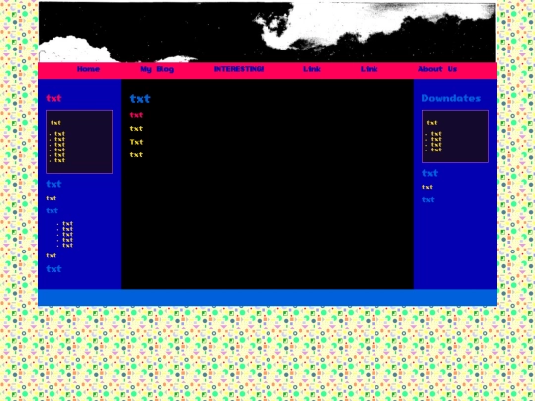
Task: Click large blue "txt" heading in black column
Action: tap(140, 99)
